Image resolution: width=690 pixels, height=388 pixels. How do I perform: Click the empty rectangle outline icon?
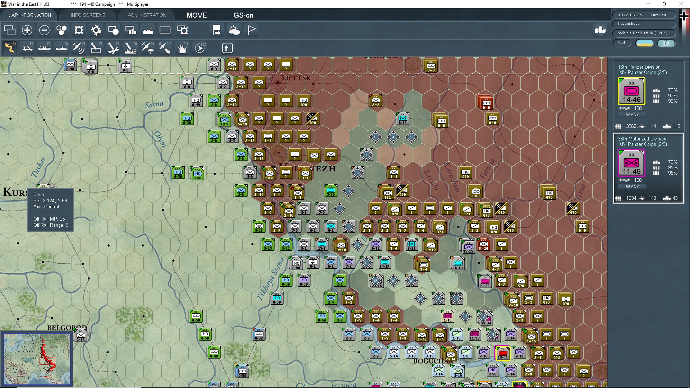point(165,30)
